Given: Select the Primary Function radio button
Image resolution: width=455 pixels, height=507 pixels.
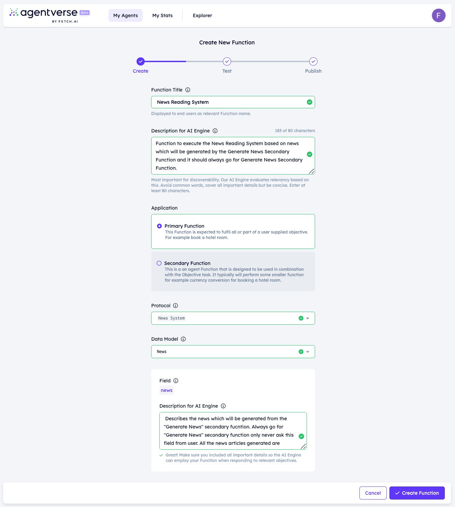Looking at the screenshot, I should coord(159,226).
